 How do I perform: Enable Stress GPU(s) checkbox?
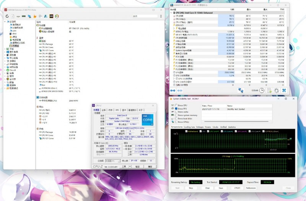[x=176, y=122]
